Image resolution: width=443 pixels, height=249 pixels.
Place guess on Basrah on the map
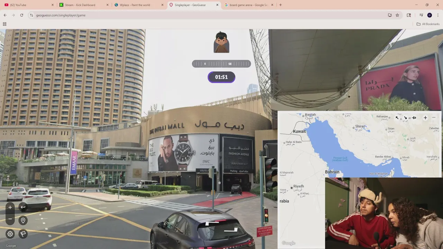(x=310, y=114)
